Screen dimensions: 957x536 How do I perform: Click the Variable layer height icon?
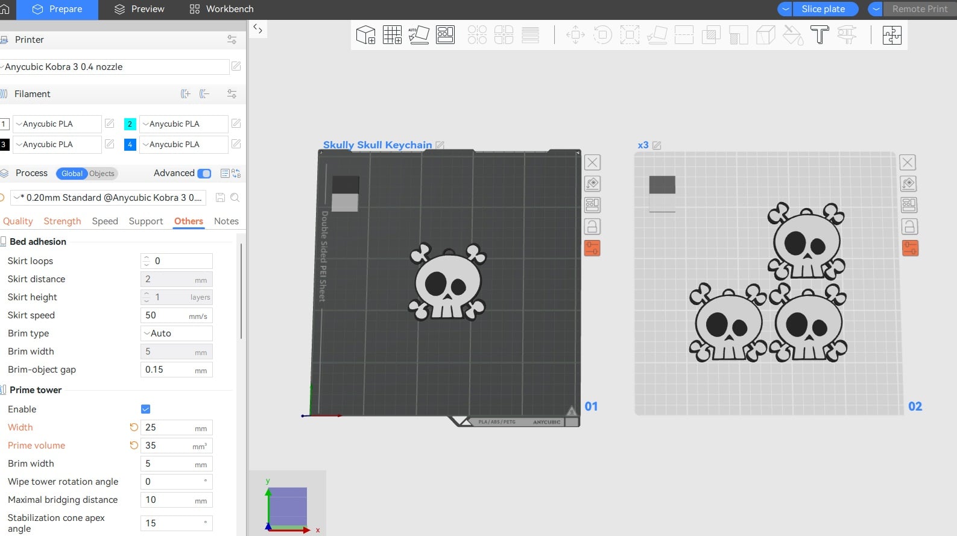coord(531,35)
